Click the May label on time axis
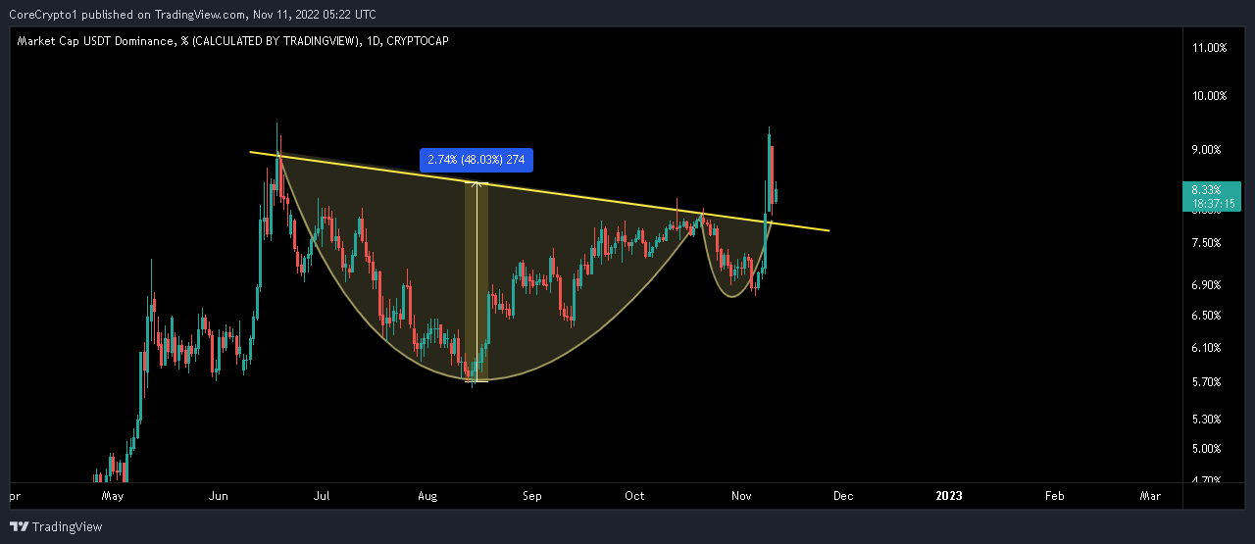Image resolution: width=1255 pixels, height=544 pixels. (114, 496)
